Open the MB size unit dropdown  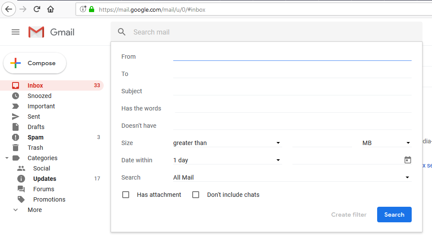(387, 143)
